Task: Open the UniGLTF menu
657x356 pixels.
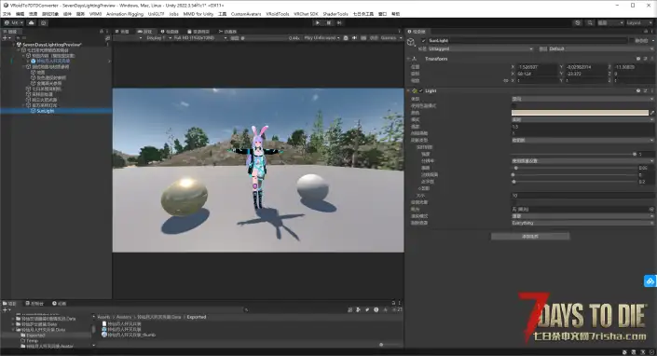Action: tap(157, 14)
